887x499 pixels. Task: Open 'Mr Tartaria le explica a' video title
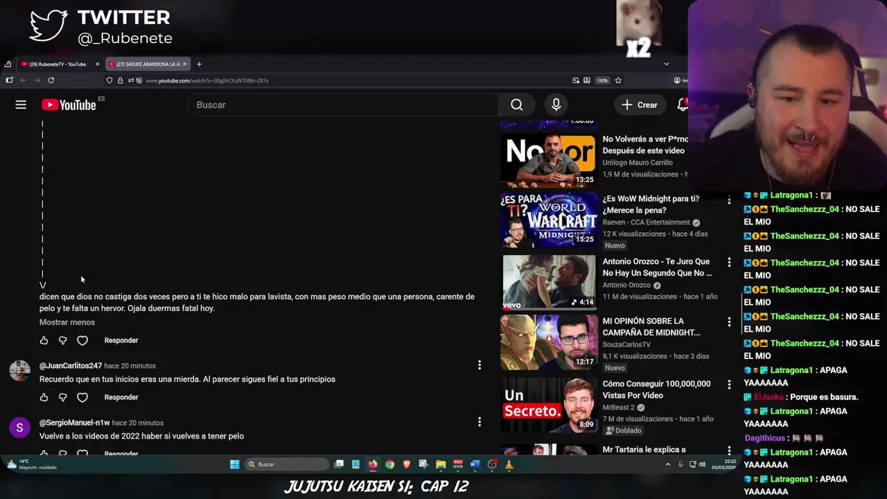pos(644,450)
